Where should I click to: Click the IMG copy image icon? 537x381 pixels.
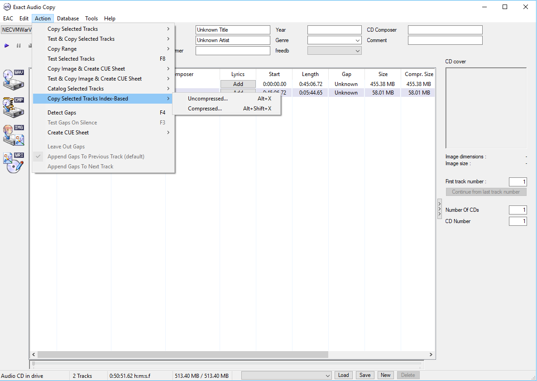pyautogui.click(x=14, y=135)
